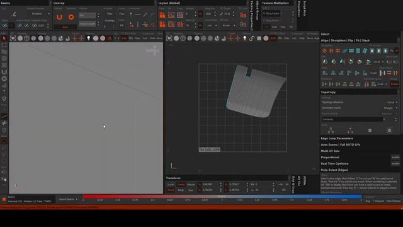Click the top Pack icon in Layout panel
403x227 pixels.
point(162,15)
